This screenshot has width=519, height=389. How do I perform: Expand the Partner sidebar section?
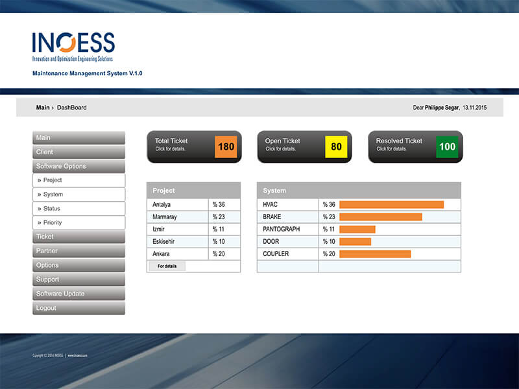78,251
